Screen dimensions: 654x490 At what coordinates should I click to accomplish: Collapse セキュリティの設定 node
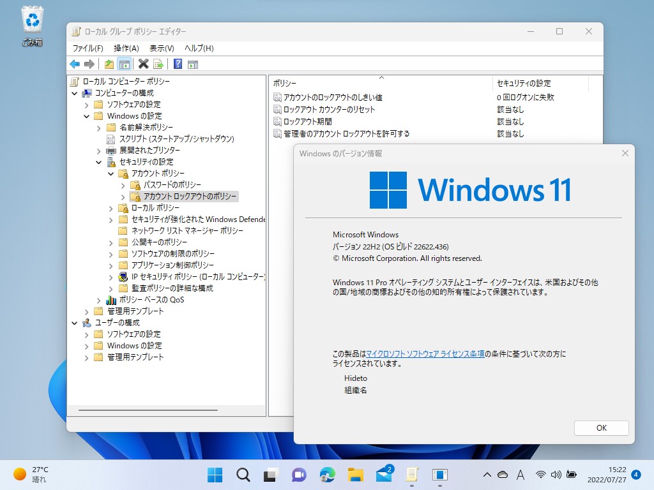point(98,162)
